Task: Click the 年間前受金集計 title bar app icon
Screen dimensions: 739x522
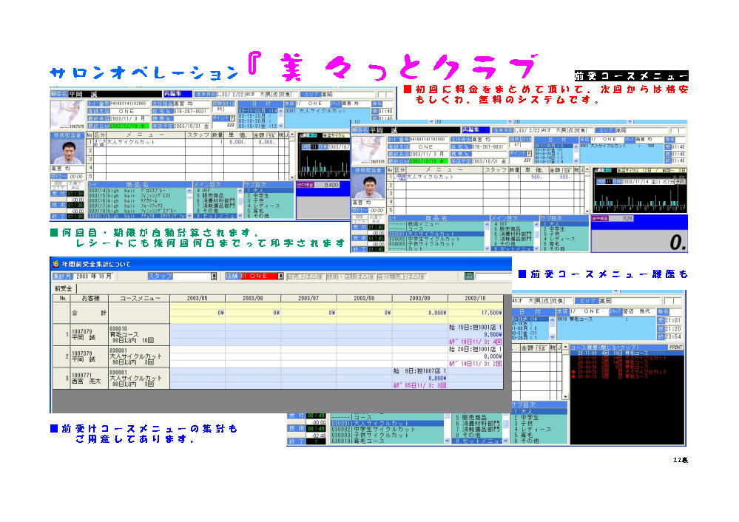Action: pyautogui.click(x=56, y=264)
